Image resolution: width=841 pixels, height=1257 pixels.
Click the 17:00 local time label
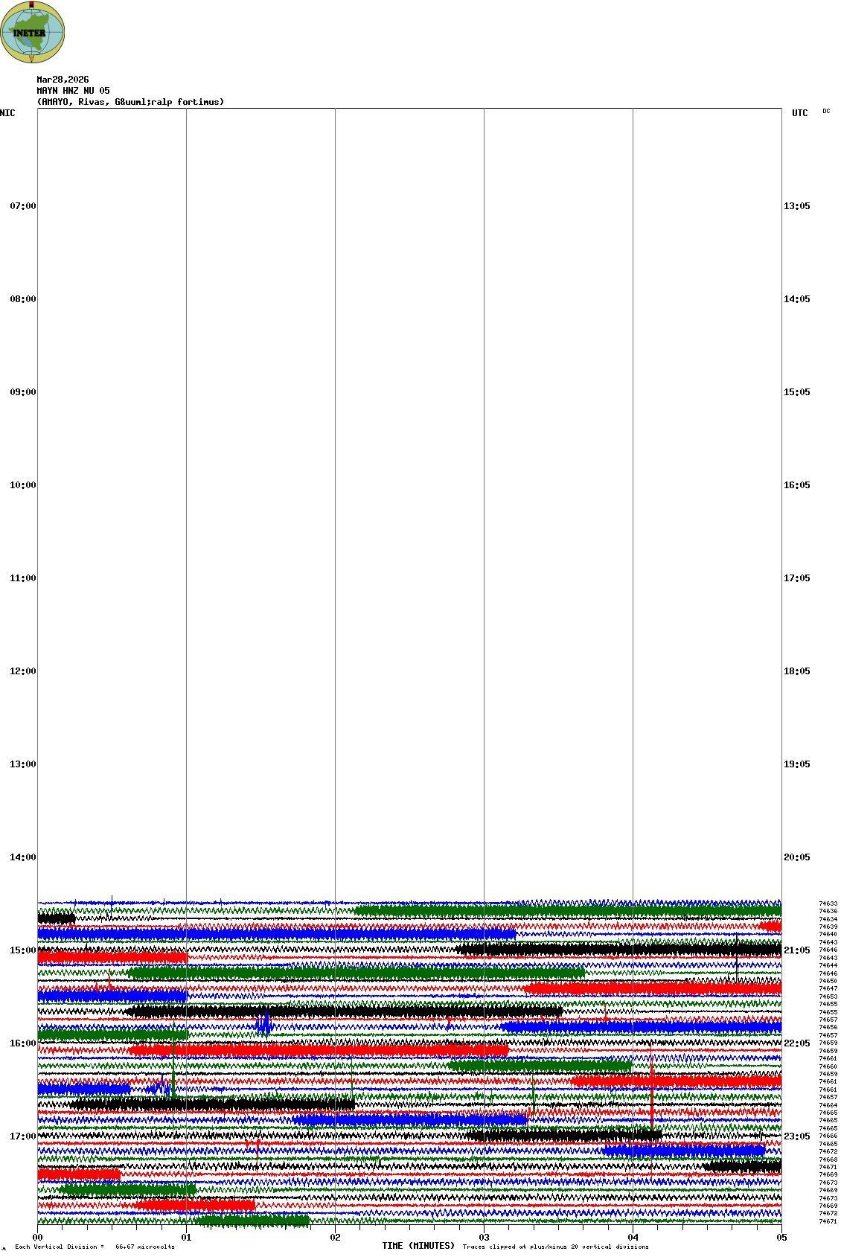[x=22, y=1136]
